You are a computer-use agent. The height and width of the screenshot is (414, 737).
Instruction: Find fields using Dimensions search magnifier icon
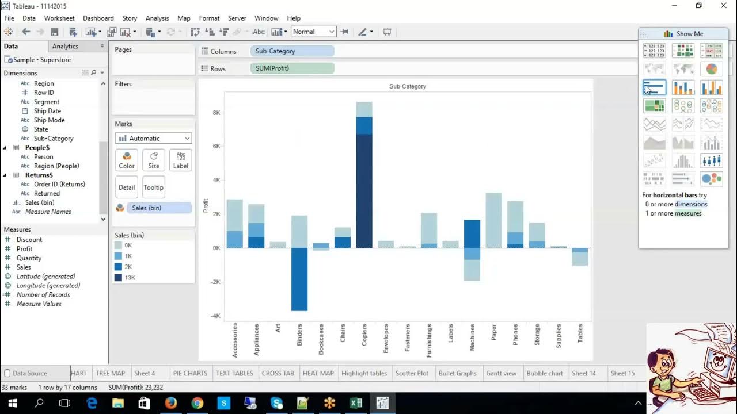point(94,73)
